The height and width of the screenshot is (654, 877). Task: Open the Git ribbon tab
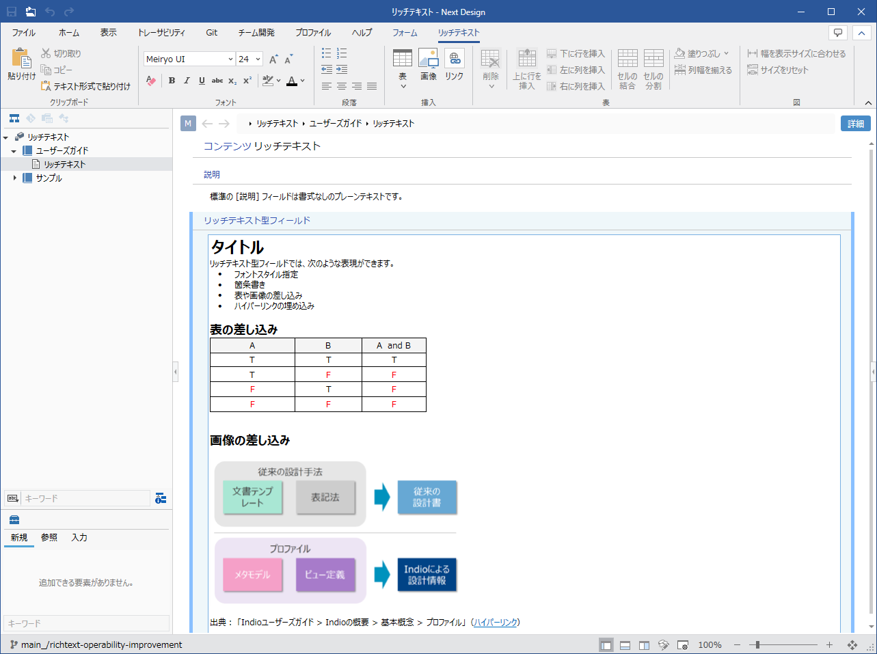click(212, 33)
